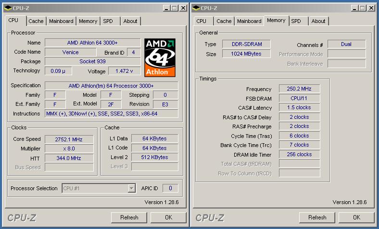This screenshot has width=379, height=229.
Task: Open Mainboard tab in right window
Action: [249, 21]
